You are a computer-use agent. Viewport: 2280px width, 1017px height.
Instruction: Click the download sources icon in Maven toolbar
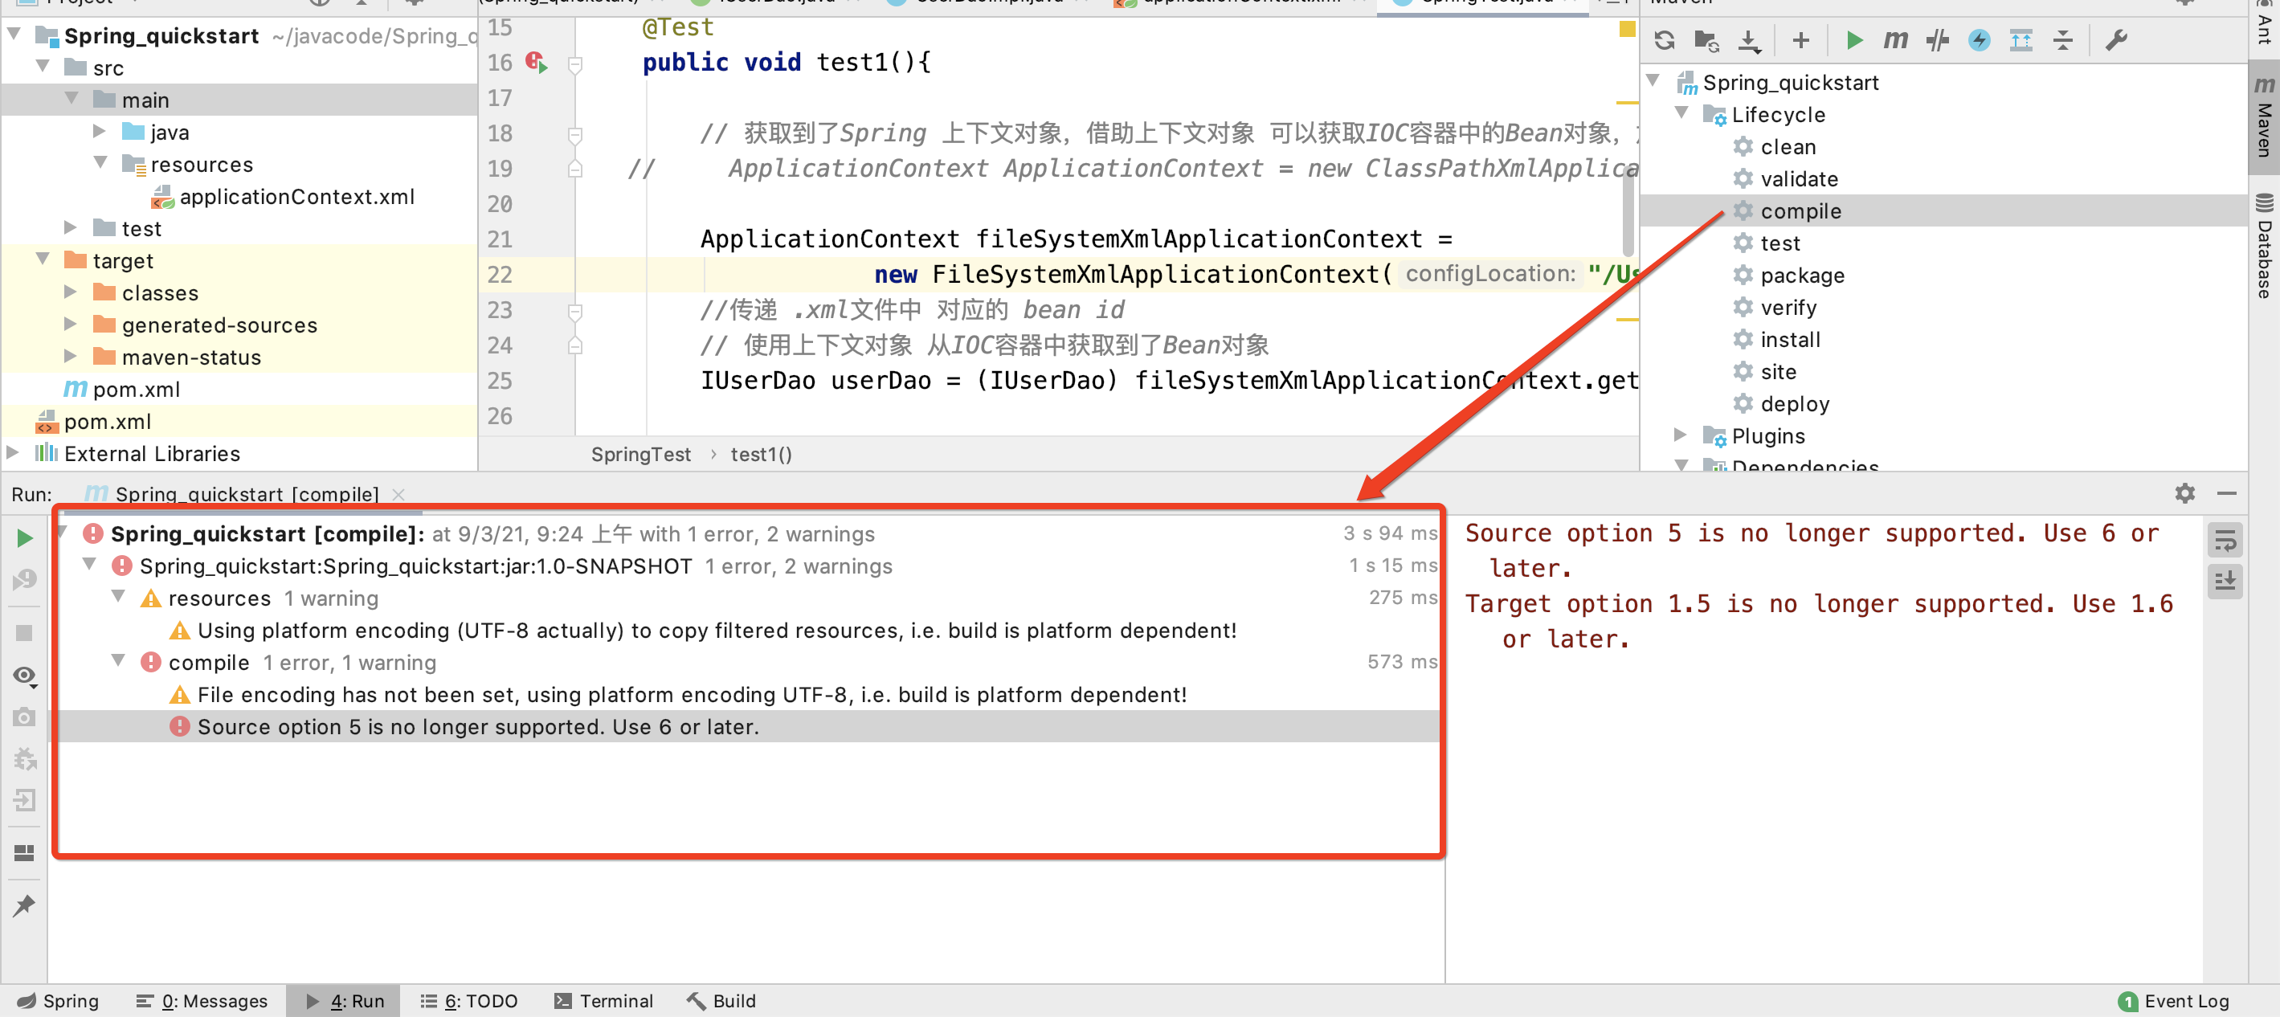1749,40
